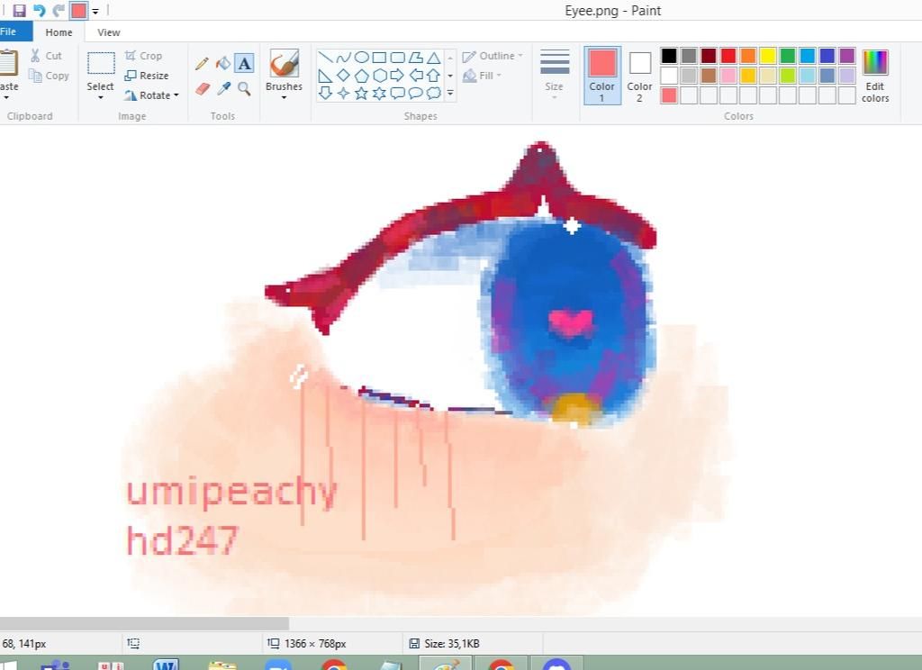The width and height of the screenshot is (922, 670).
Task: Activate the Color 1 foreground slot
Action: pyautogui.click(x=602, y=76)
